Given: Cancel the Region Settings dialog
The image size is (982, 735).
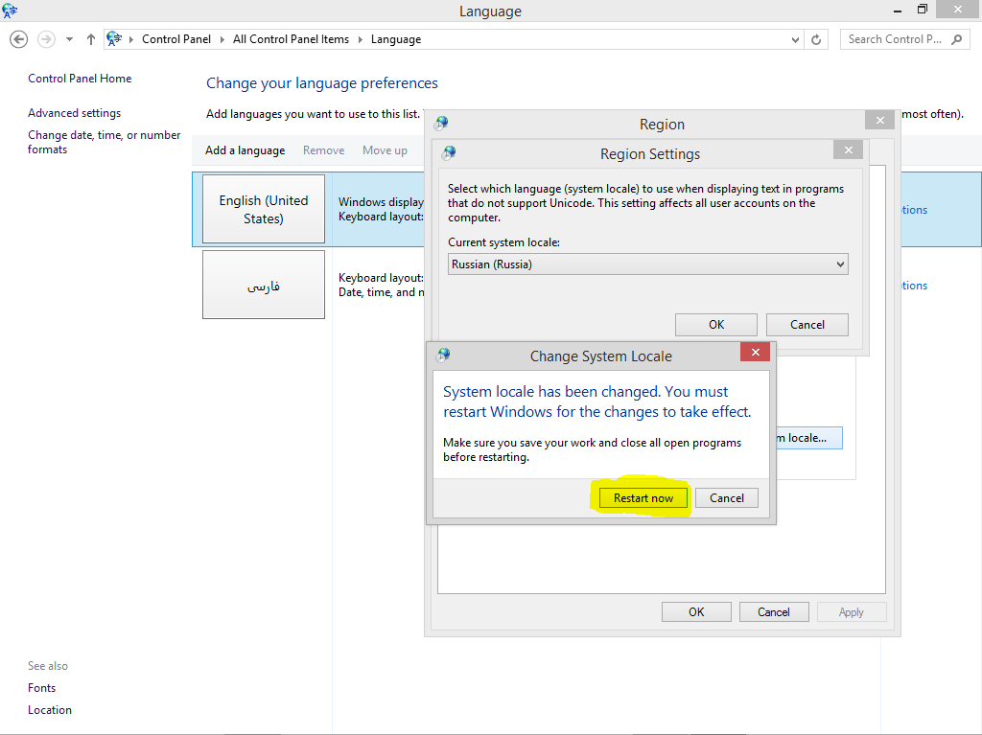Looking at the screenshot, I should tap(807, 325).
